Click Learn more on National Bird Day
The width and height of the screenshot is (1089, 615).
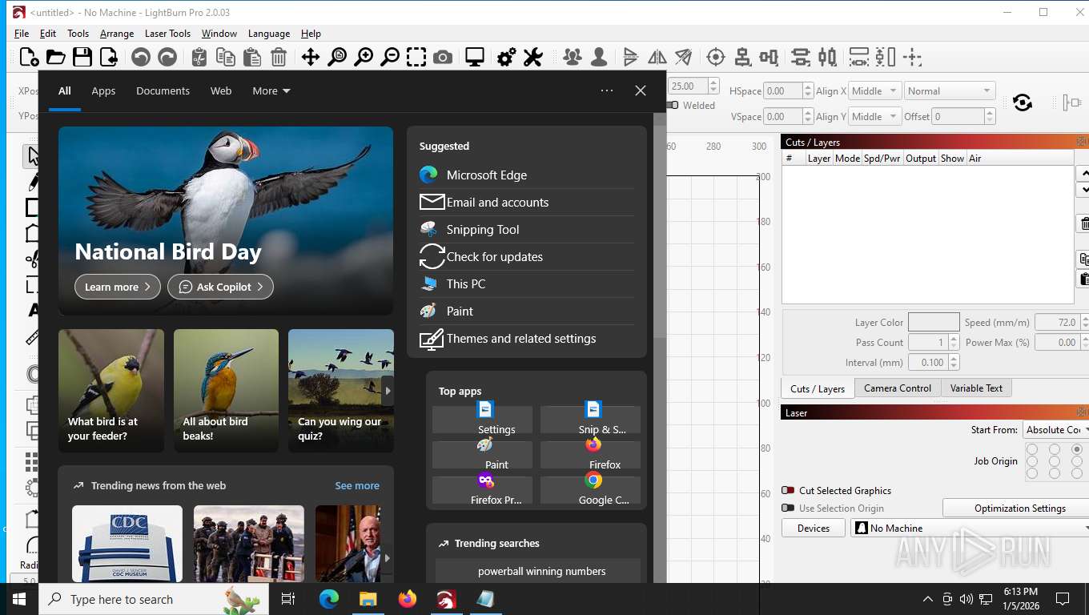coord(118,287)
